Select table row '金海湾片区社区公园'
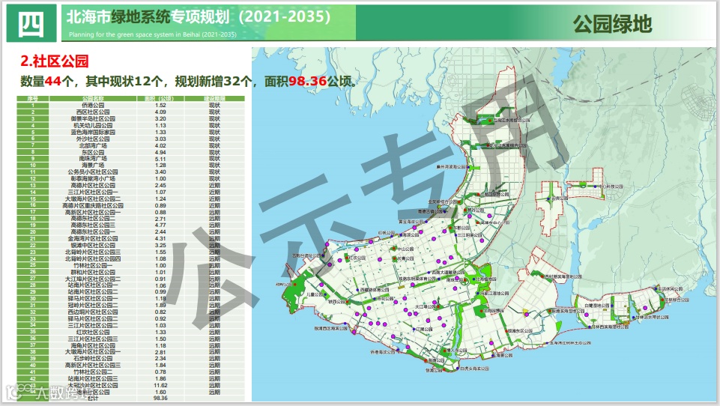Viewport: 720px width, 406px height. (131, 239)
